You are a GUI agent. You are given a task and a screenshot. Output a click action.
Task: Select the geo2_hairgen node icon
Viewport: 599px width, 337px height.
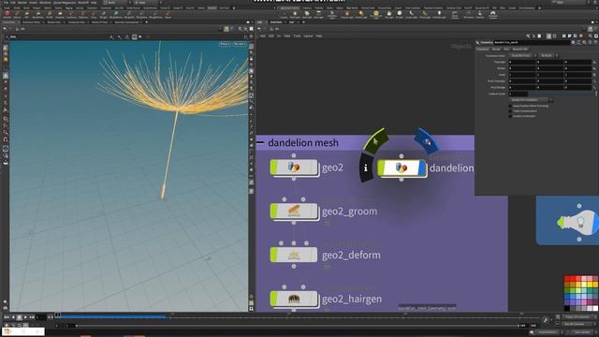pyautogui.click(x=294, y=299)
